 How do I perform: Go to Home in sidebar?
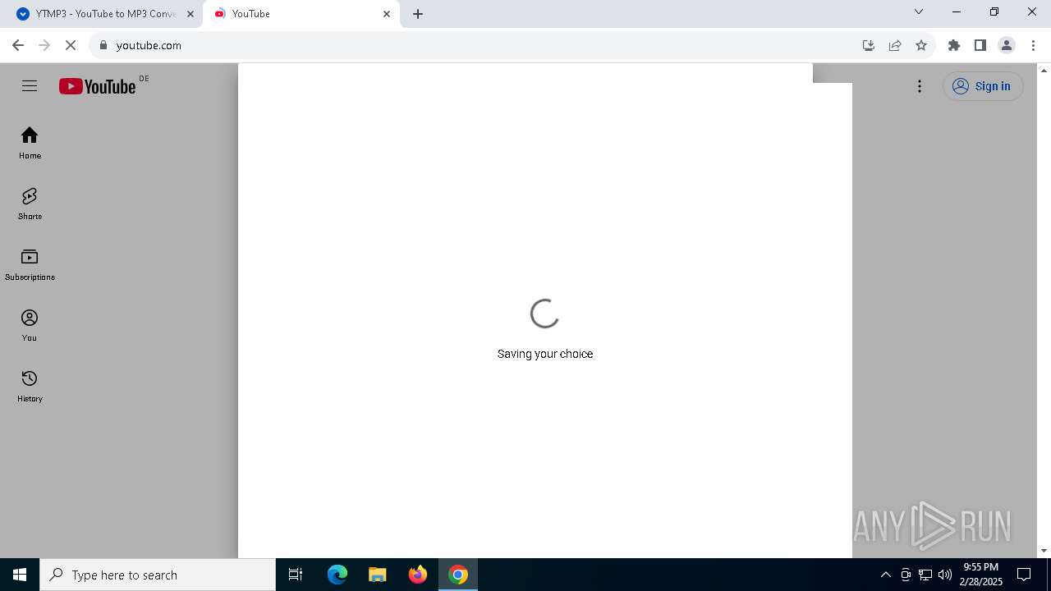30,143
